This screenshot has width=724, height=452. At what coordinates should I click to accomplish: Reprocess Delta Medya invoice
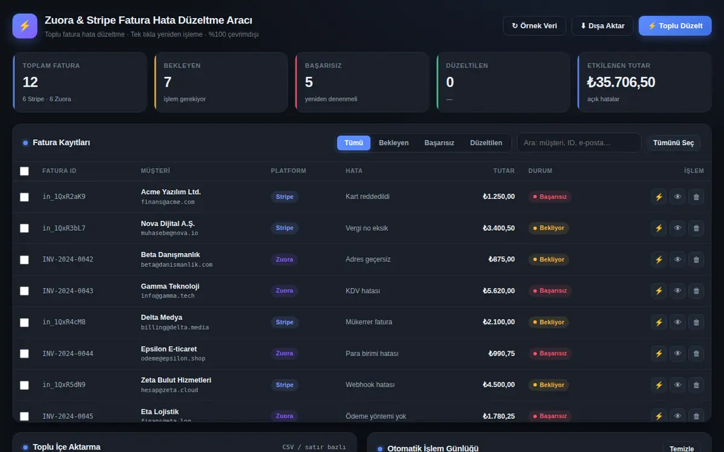coord(659,322)
